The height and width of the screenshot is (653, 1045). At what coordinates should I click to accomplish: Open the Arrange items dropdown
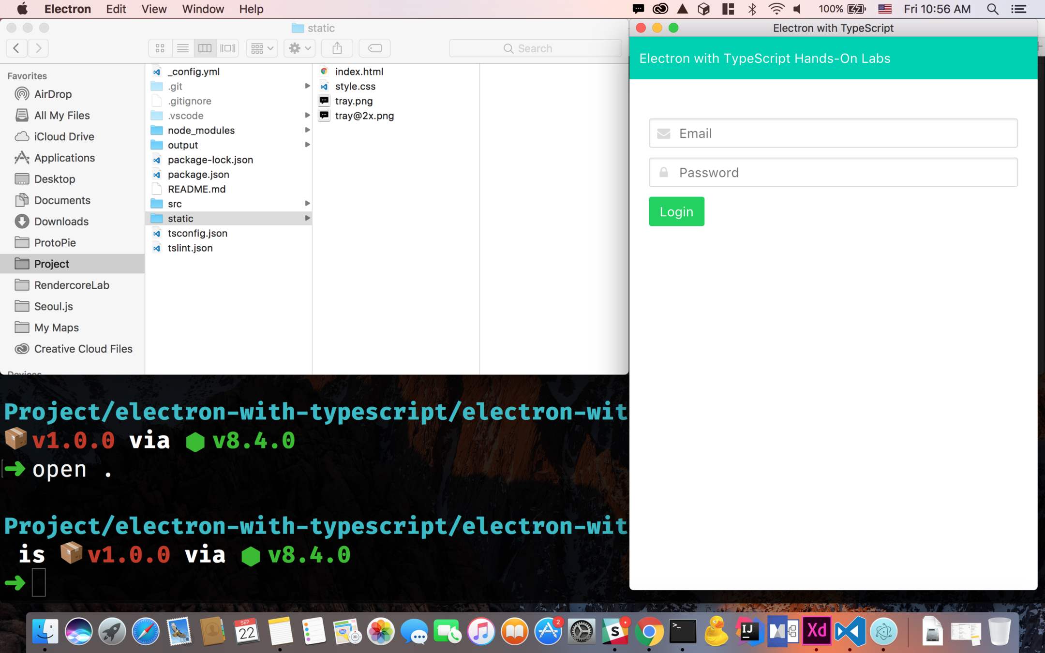(262, 48)
